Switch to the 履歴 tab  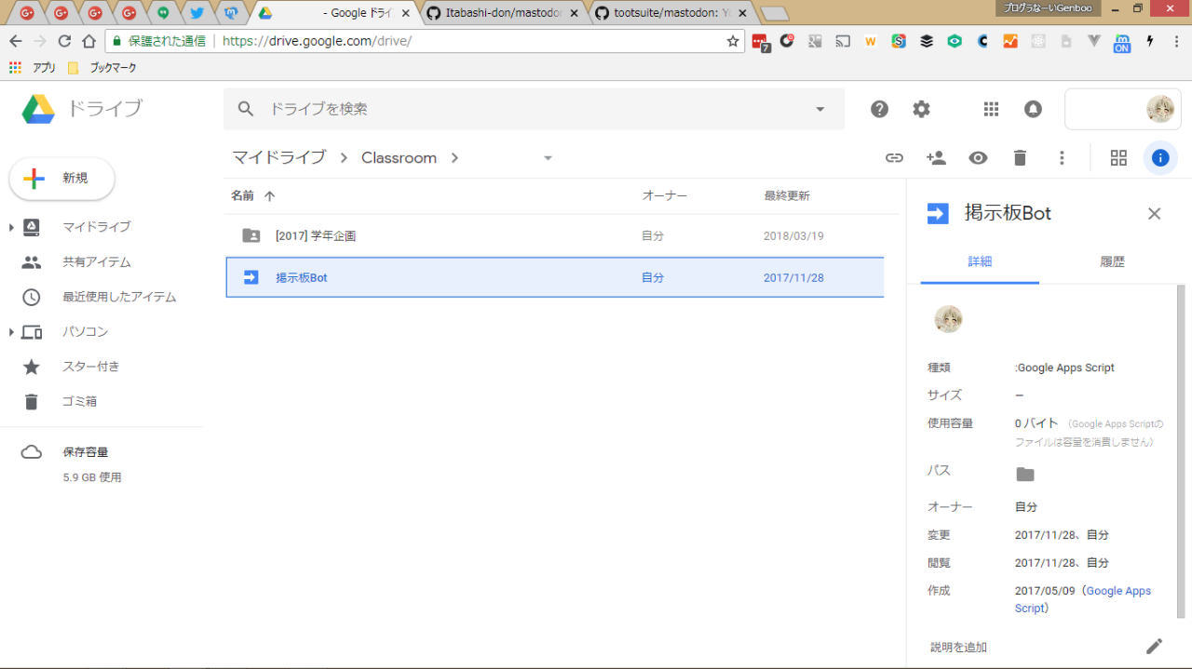(1112, 262)
